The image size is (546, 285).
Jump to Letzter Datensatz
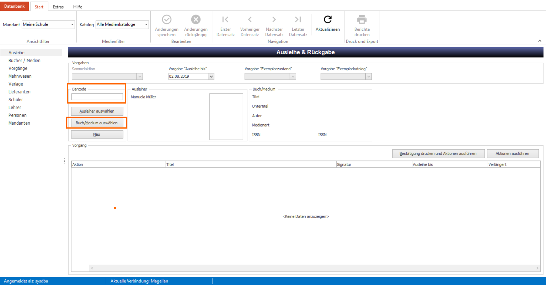pyautogui.click(x=298, y=20)
